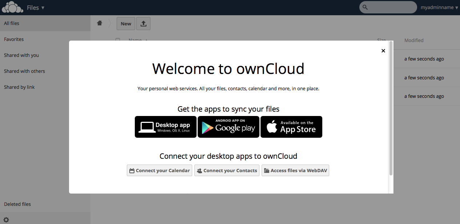Click the welcome dialog scrollbar
The image size is (460, 224).
pyautogui.click(x=391, y=109)
